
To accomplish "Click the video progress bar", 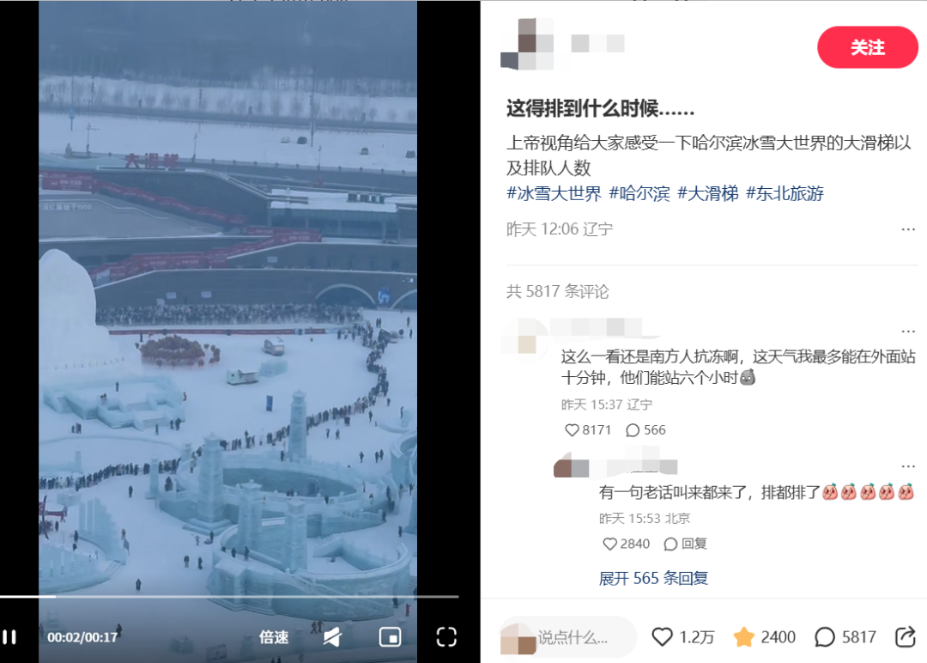I will point(229,597).
